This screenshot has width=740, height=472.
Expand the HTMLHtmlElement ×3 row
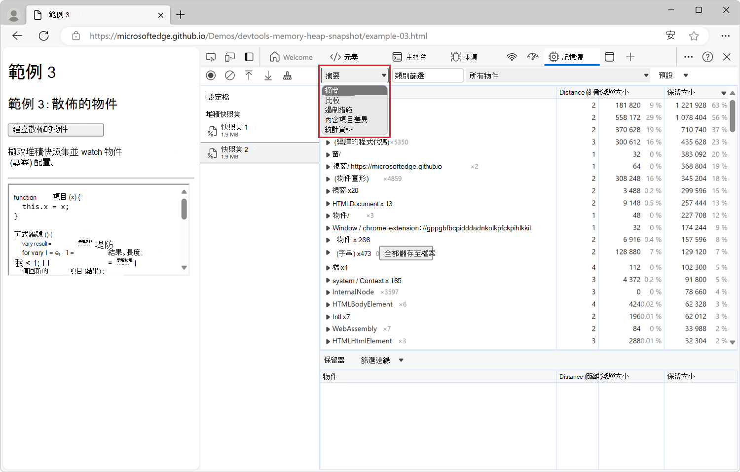[x=328, y=341]
